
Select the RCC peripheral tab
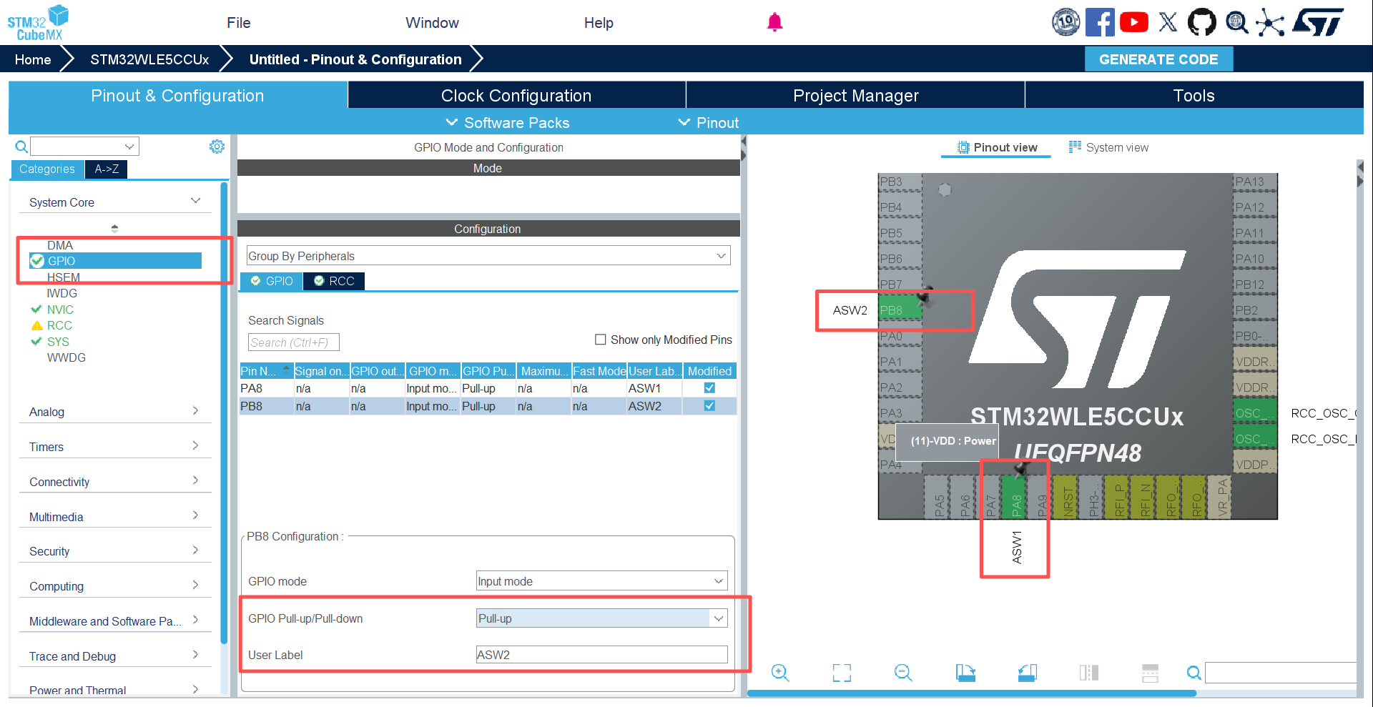tap(334, 282)
